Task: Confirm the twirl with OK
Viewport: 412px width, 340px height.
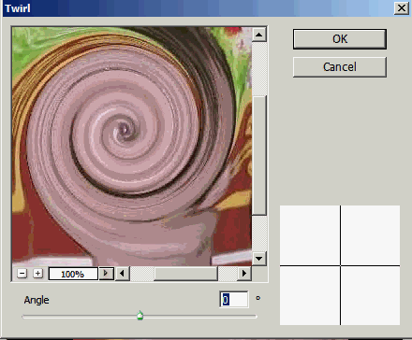Action: pos(340,39)
